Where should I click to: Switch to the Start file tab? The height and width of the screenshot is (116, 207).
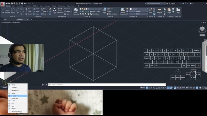5,19
